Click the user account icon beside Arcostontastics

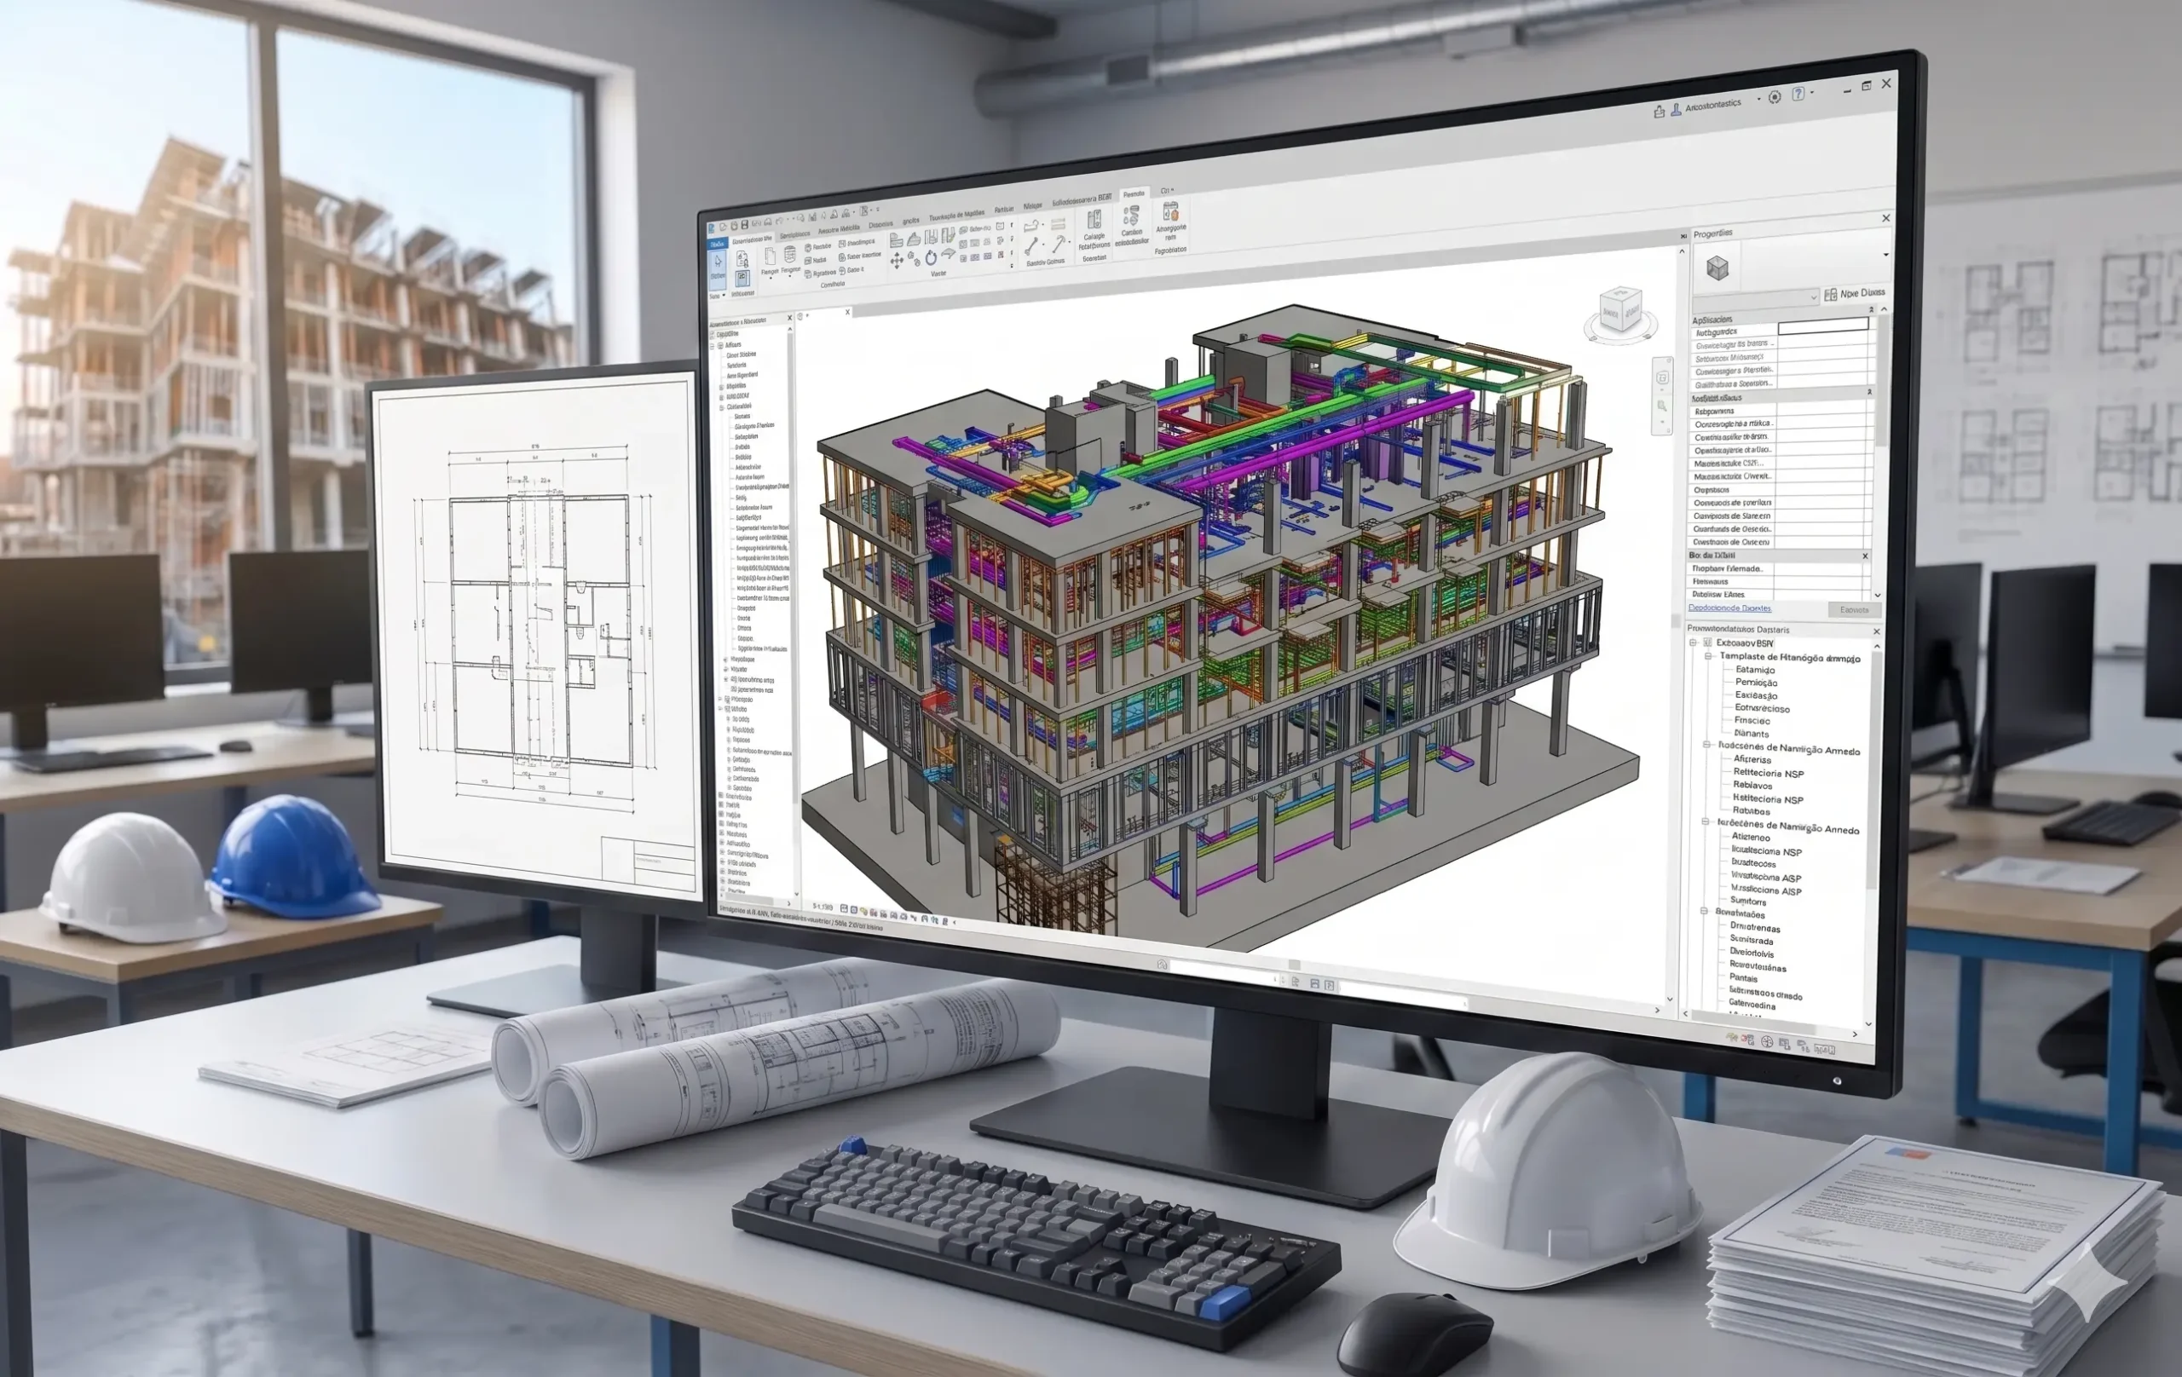pos(1677,110)
